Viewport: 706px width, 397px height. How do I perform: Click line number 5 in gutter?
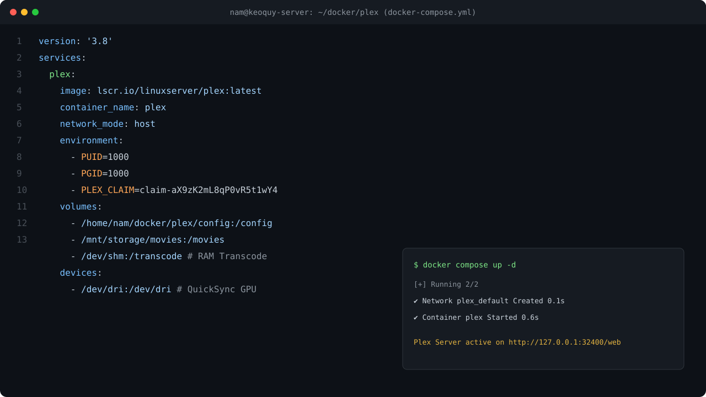click(19, 108)
